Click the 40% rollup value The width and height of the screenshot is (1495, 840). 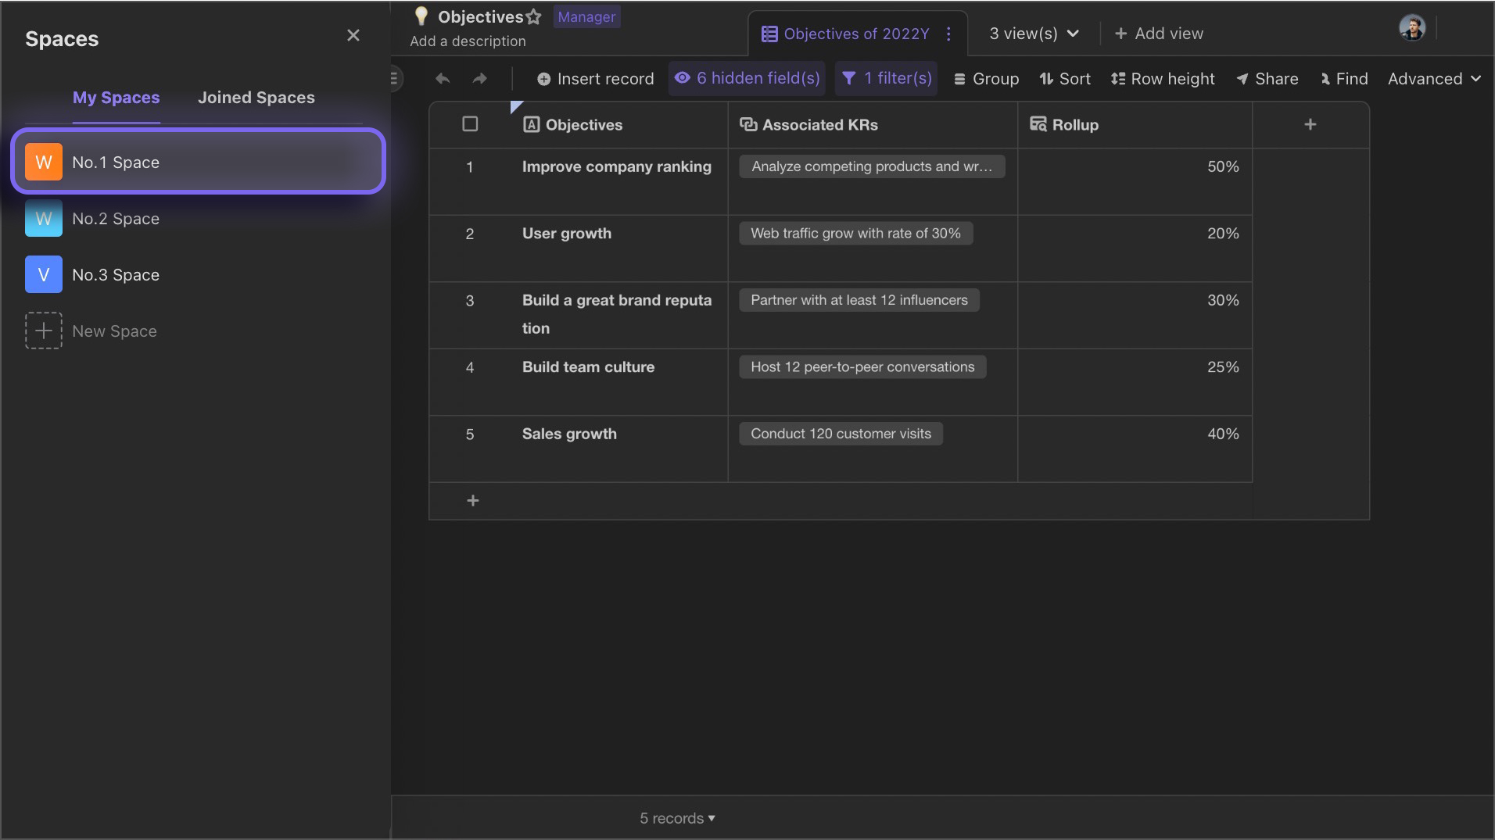click(1223, 434)
